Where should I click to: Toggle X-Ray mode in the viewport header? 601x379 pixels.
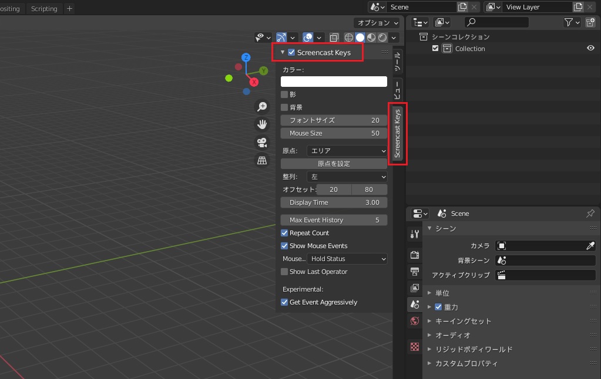(334, 37)
